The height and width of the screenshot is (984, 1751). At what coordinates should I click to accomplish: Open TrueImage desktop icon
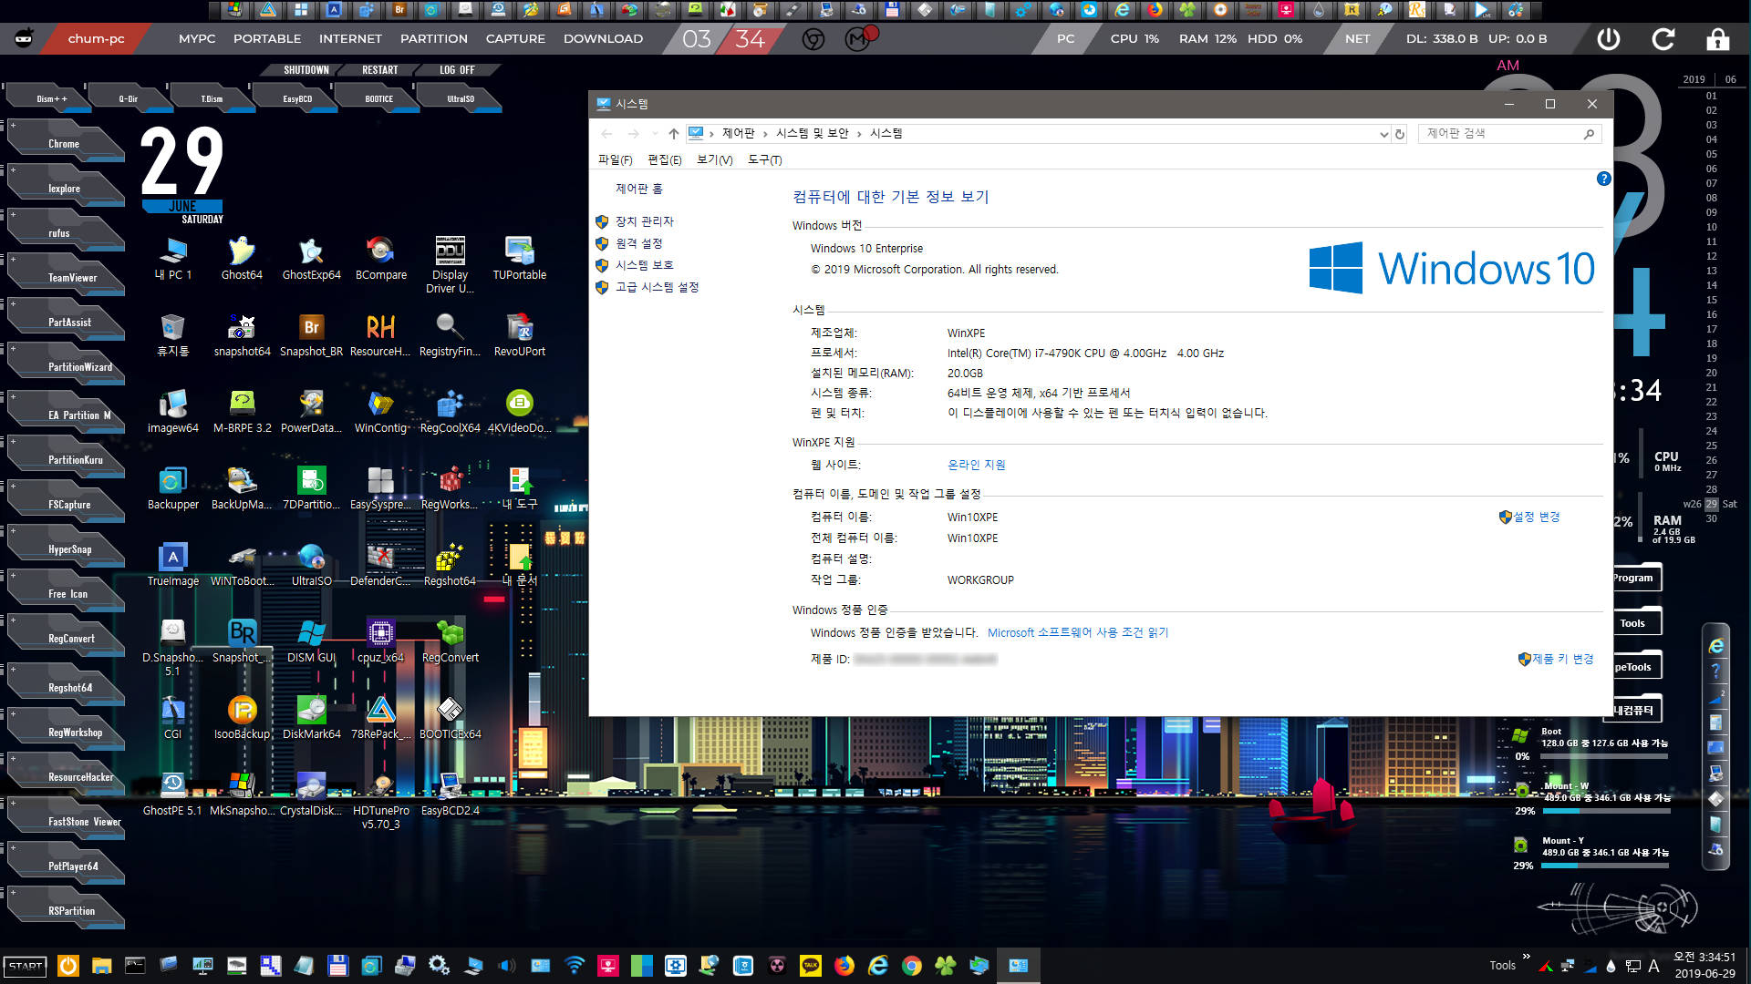pyautogui.click(x=173, y=564)
